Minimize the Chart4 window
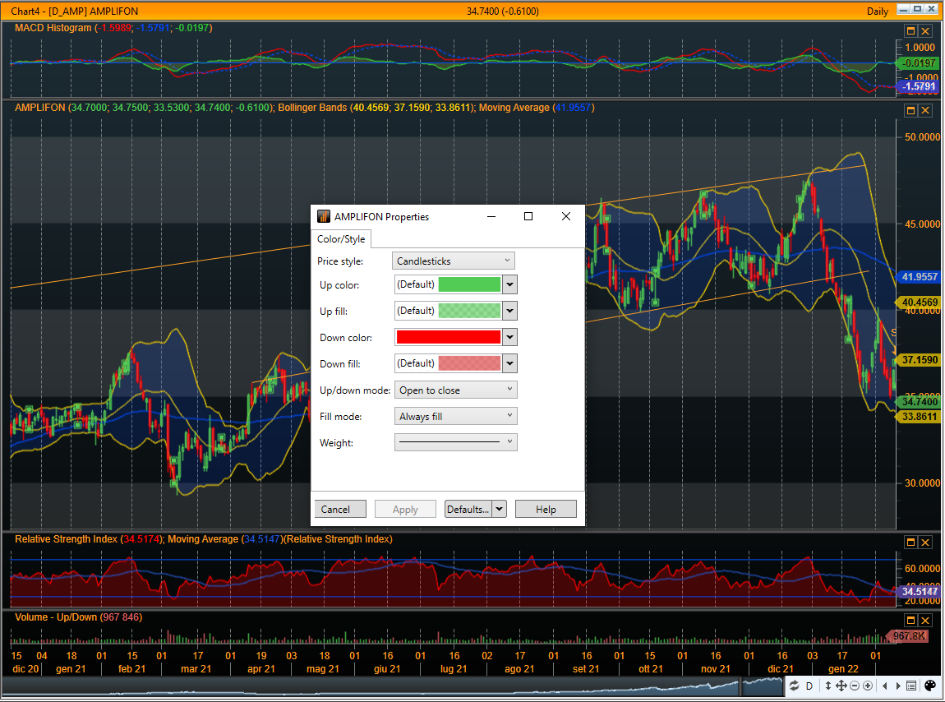Image resolution: width=945 pixels, height=702 pixels. click(903, 9)
